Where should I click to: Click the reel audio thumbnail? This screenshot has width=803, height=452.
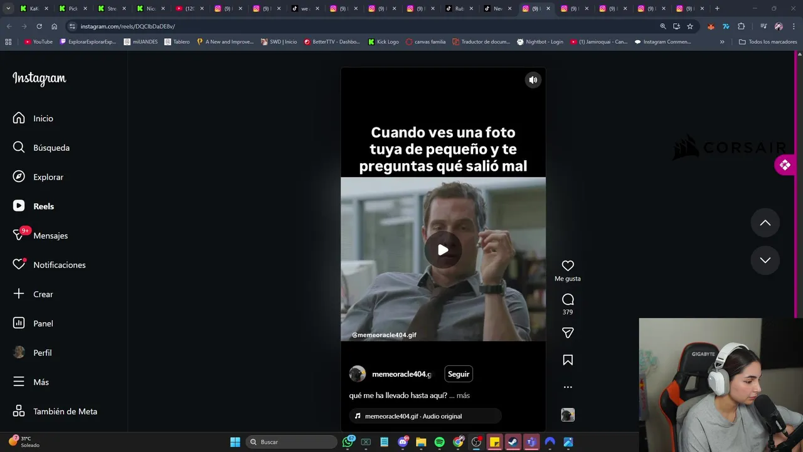(568, 415)
